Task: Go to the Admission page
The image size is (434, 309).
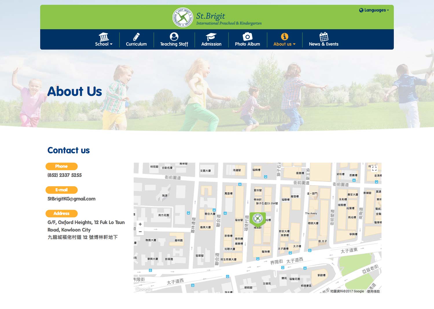Action: coord(211,40)
